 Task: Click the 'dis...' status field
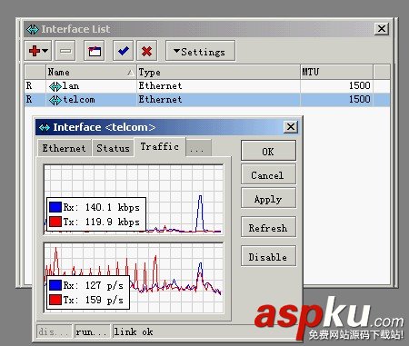click(x=54, y=331)
